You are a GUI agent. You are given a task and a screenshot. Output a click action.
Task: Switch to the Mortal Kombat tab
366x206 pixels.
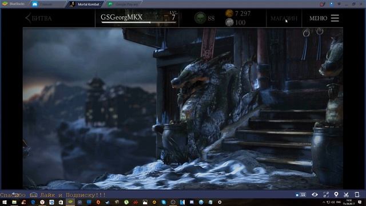click(85, 4)
